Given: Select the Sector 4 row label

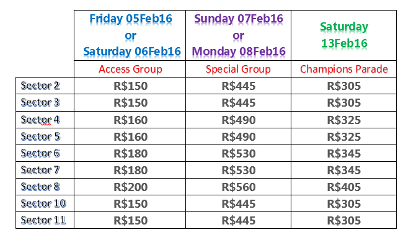Looking at the screenshot, I should (45, 120).
